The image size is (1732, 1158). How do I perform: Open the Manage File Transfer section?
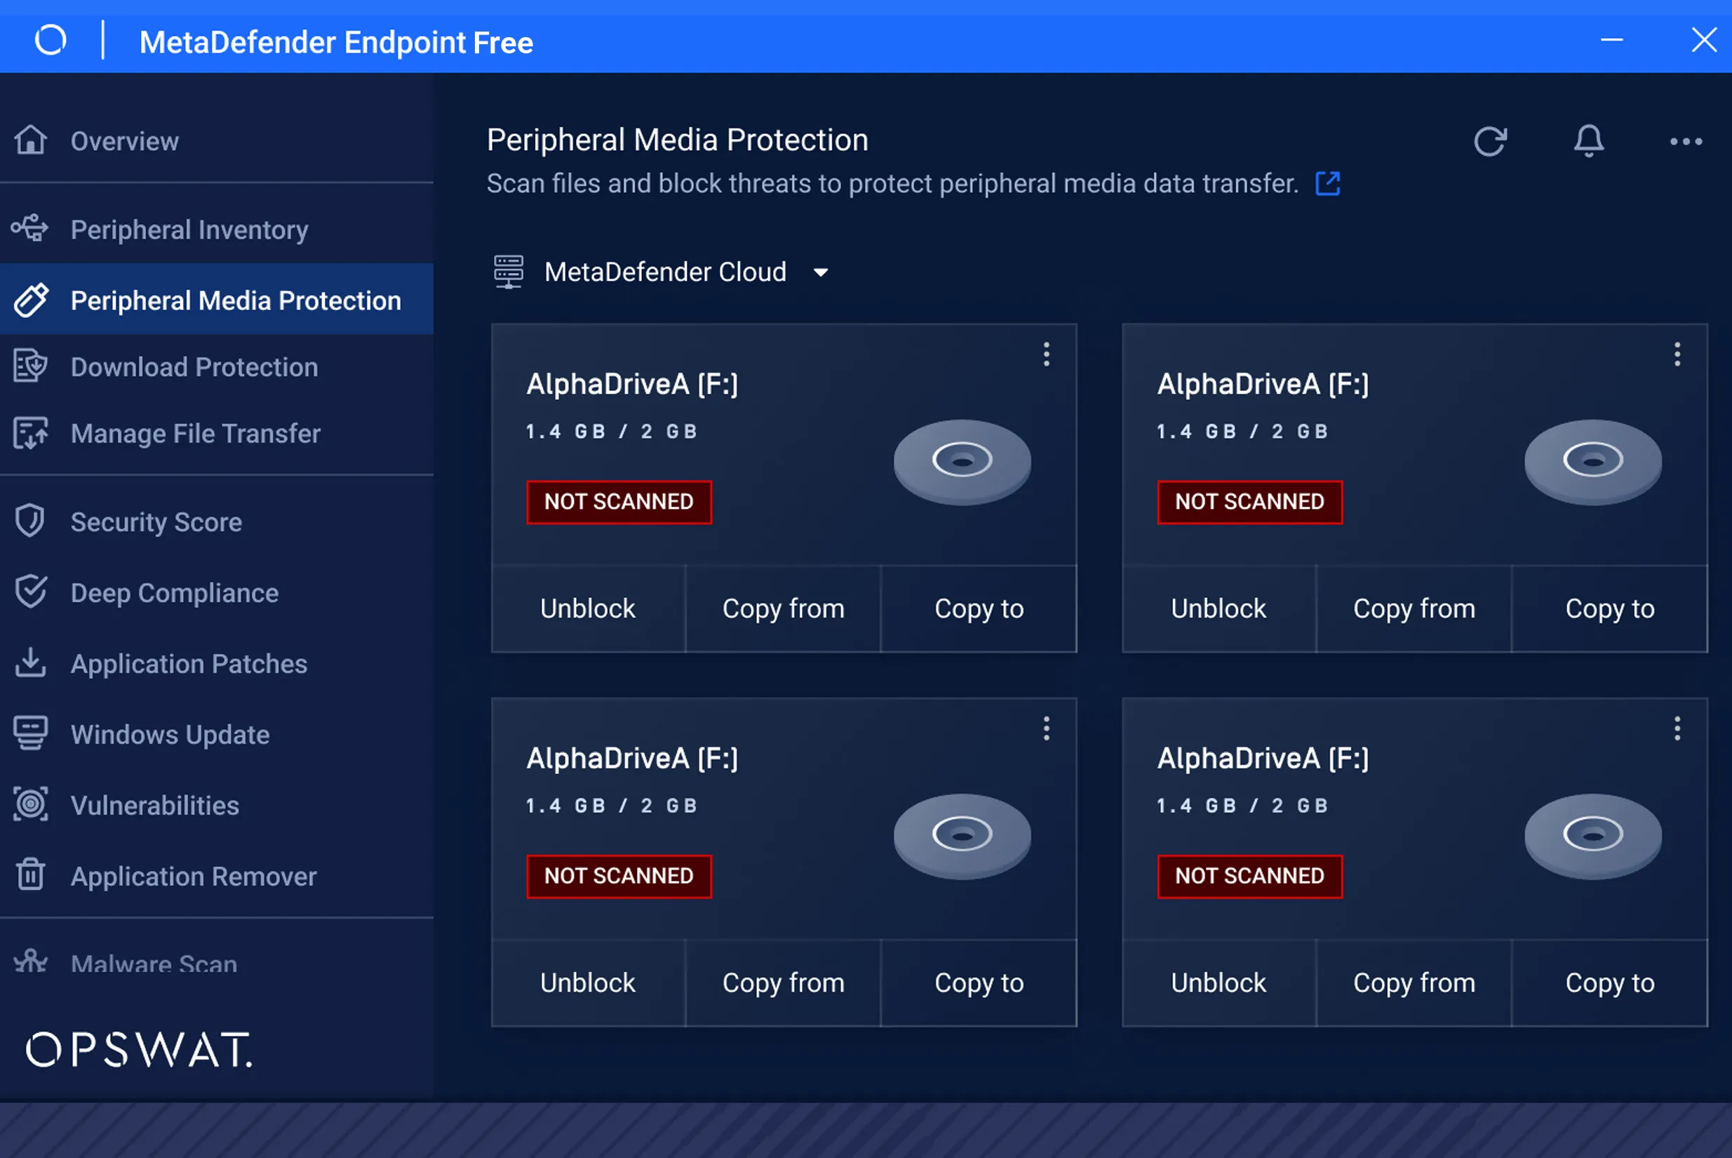click(216, 434)
